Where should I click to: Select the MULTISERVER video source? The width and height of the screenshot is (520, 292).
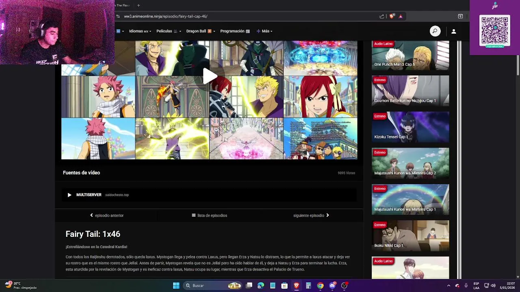[x=209, y=195]
